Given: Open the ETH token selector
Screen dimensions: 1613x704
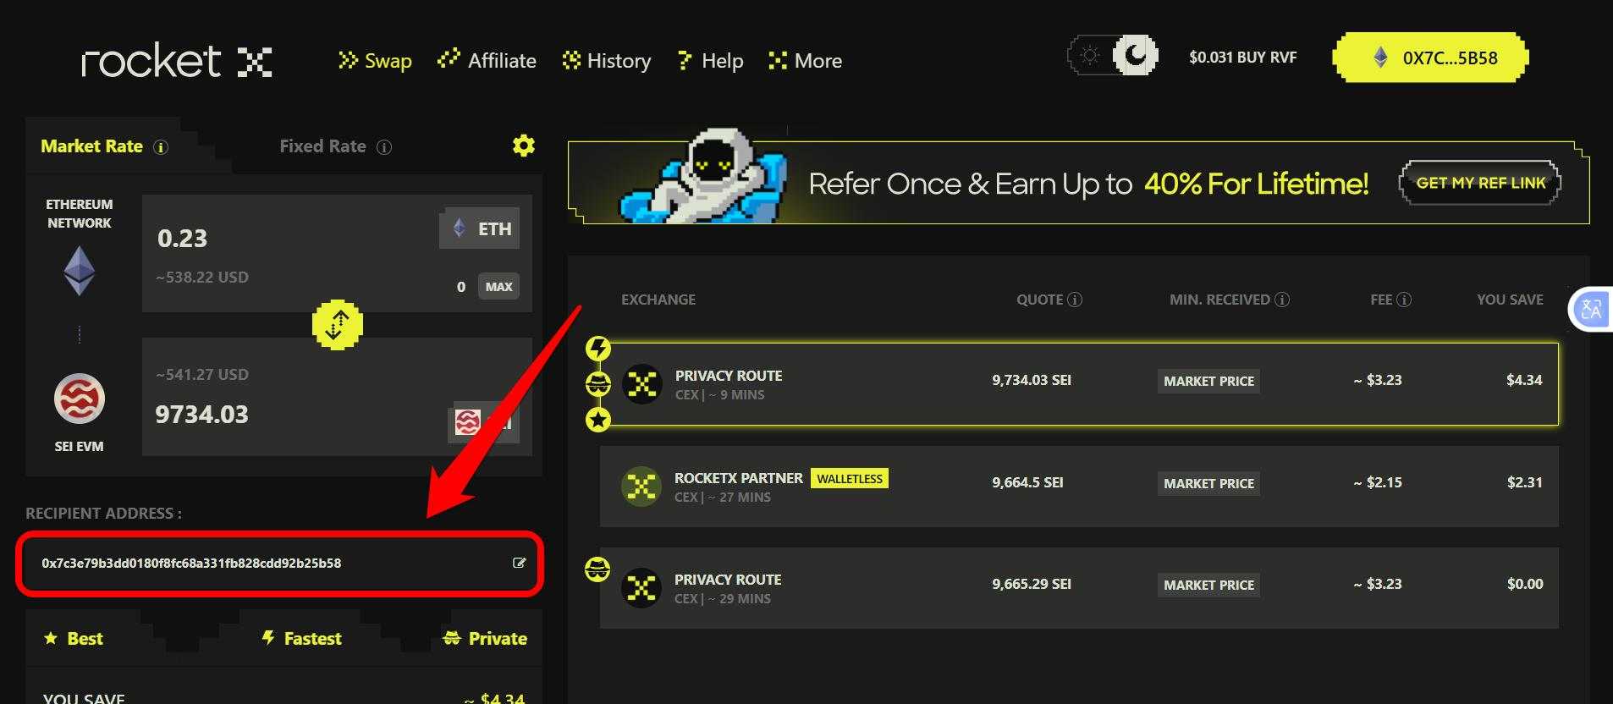Looking at the screenshot, I should click(x=480, y=228).
